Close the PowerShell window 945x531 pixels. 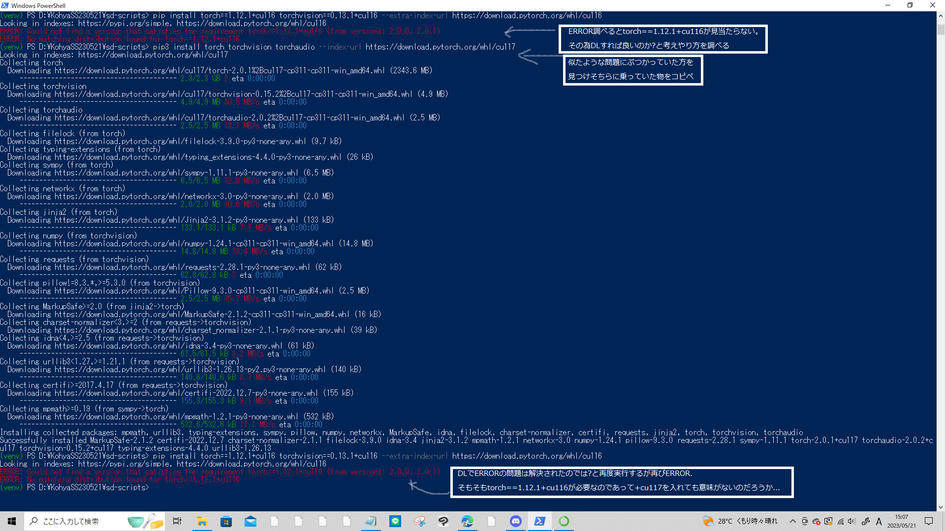933,5
